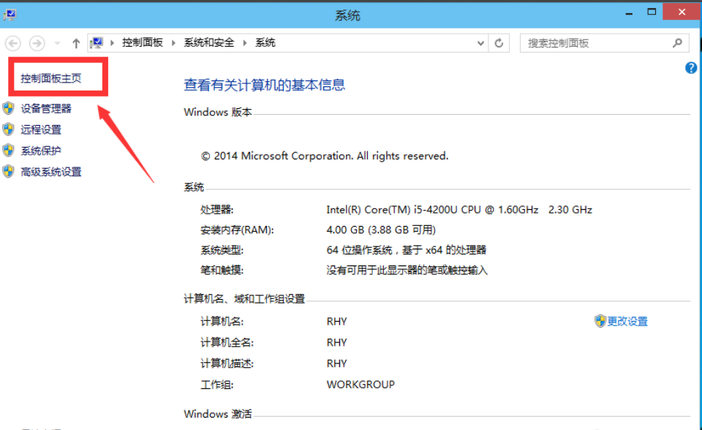Open 系统保护 from the left sidebar
702x430 pixels.
[41, 151]
